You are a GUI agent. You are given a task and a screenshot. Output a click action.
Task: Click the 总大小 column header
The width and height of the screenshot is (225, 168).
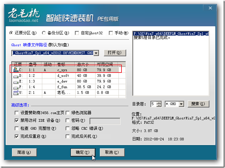85,64
